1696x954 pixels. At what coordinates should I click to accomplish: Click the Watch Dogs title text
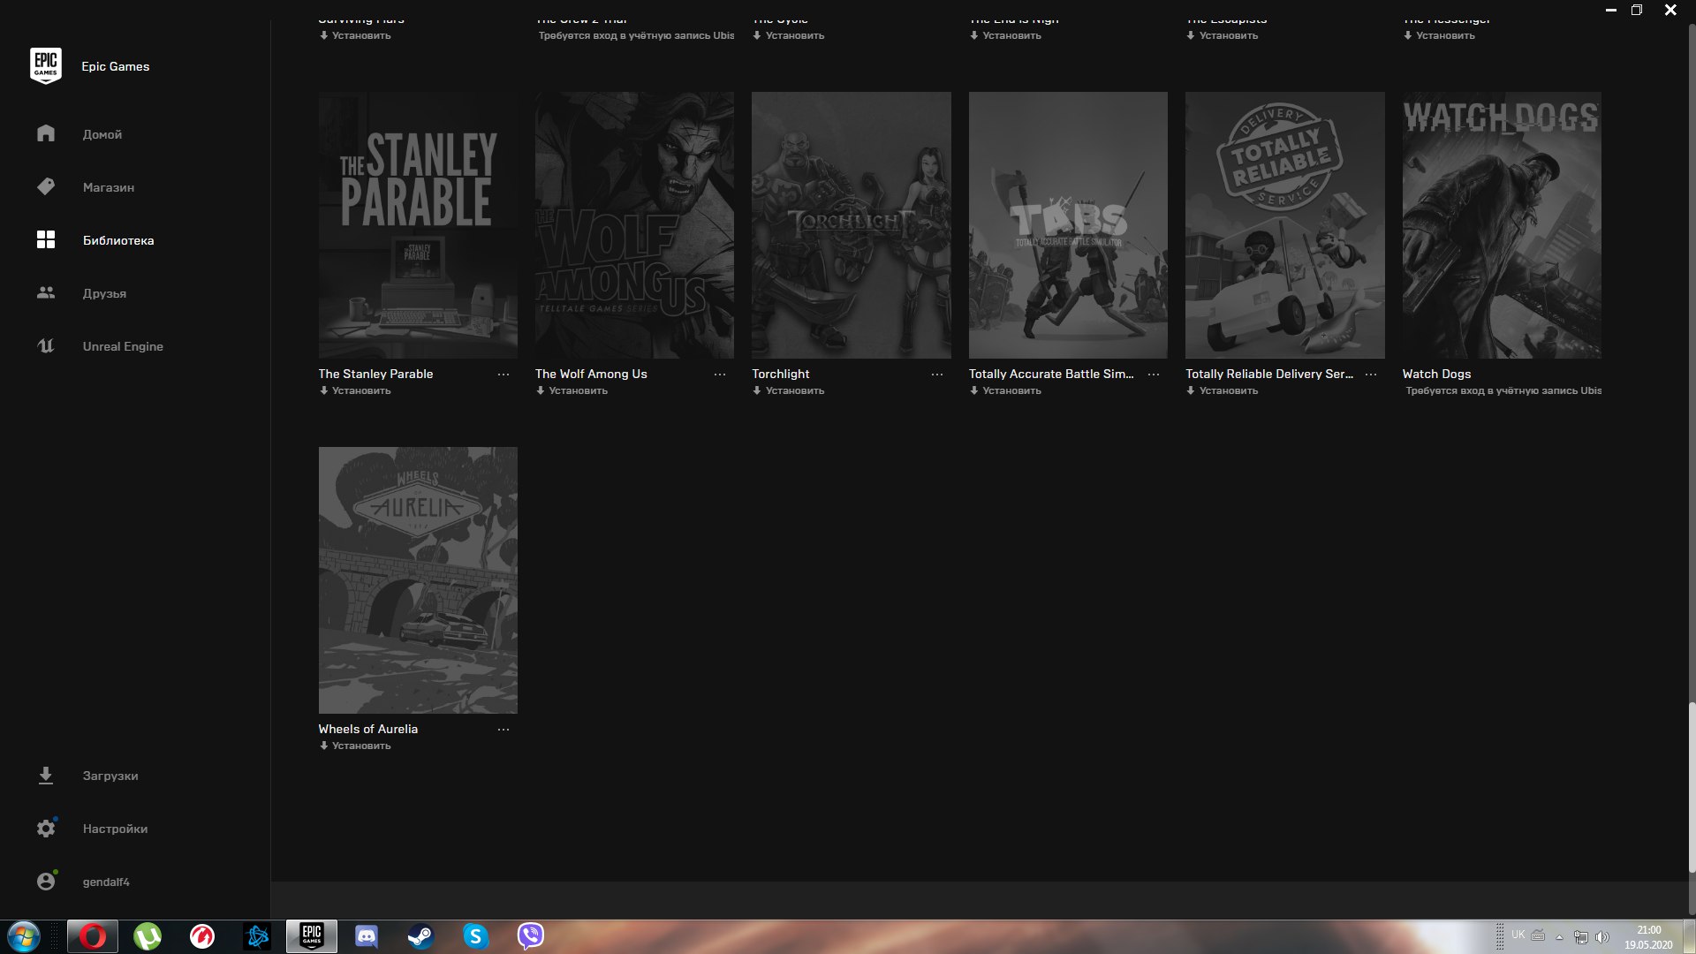tap(1436, 374)
